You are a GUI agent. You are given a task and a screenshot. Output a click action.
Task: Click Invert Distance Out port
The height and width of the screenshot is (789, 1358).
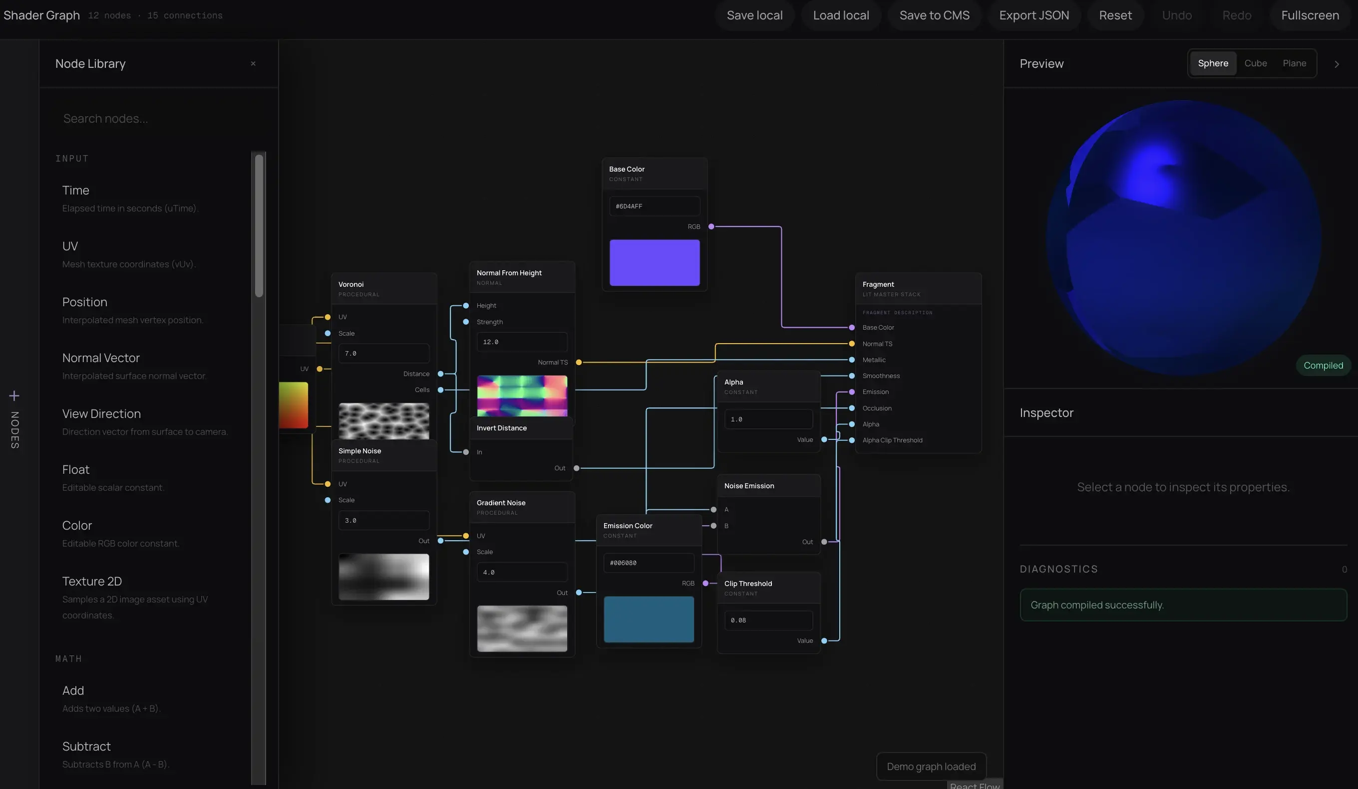(x=577, y=468)
